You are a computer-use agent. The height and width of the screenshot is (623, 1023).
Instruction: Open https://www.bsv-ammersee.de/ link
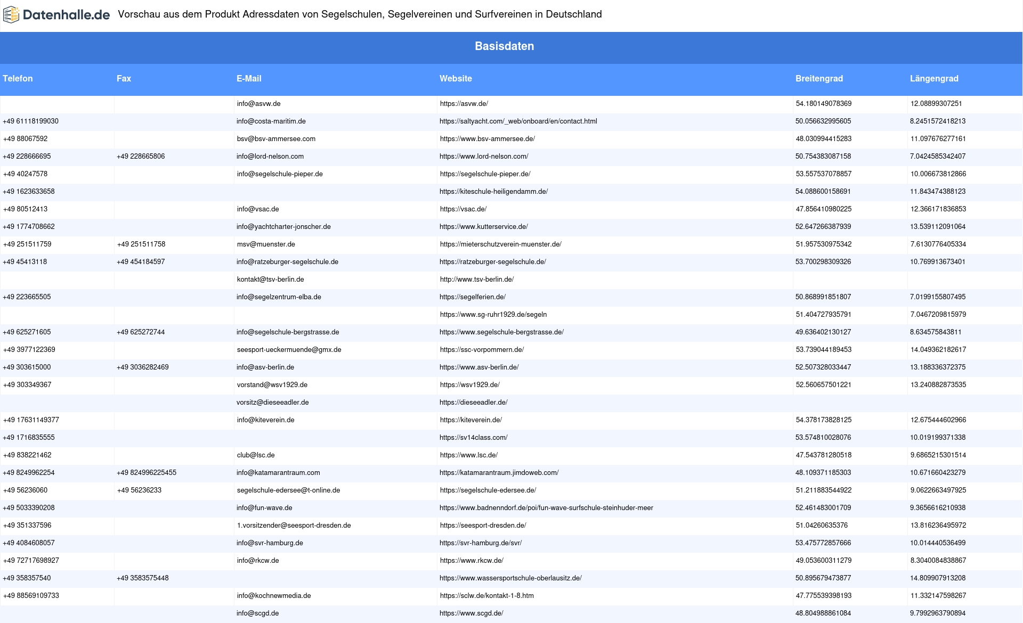pos(488,139)
